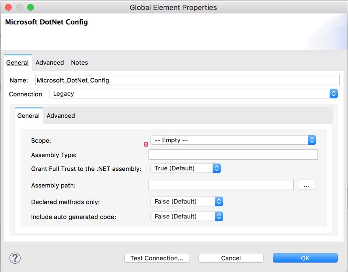The image size is (348, 272).
Task: Click the arrows on Grant Full Trust dropdown
Action: 217,168
